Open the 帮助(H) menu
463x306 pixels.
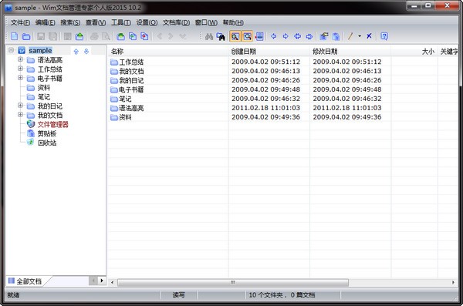[x=233, y=22]
